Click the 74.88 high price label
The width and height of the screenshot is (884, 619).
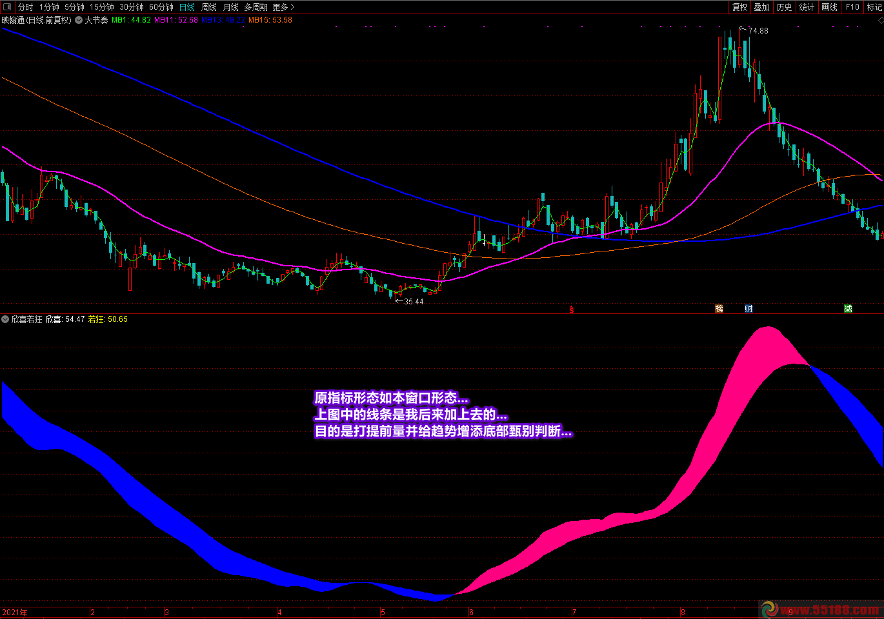tap(758, 30)
